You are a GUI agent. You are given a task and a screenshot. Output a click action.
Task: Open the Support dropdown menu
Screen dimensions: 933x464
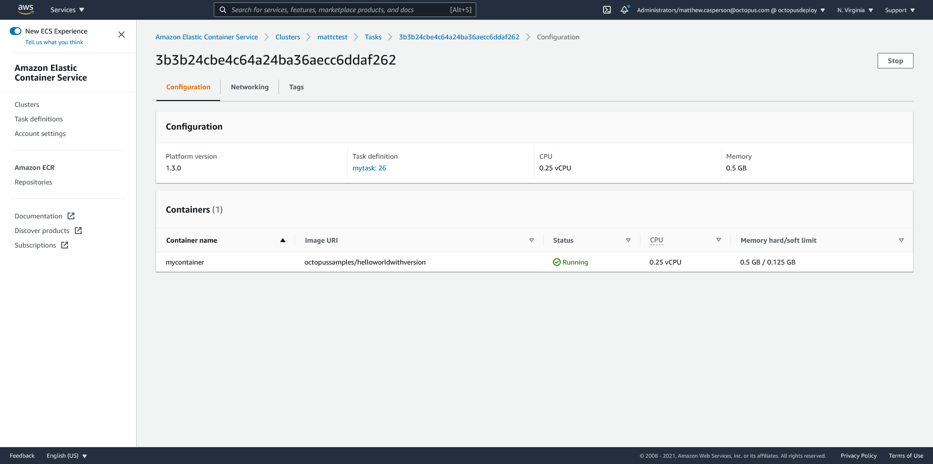click(x=899, y=10)
